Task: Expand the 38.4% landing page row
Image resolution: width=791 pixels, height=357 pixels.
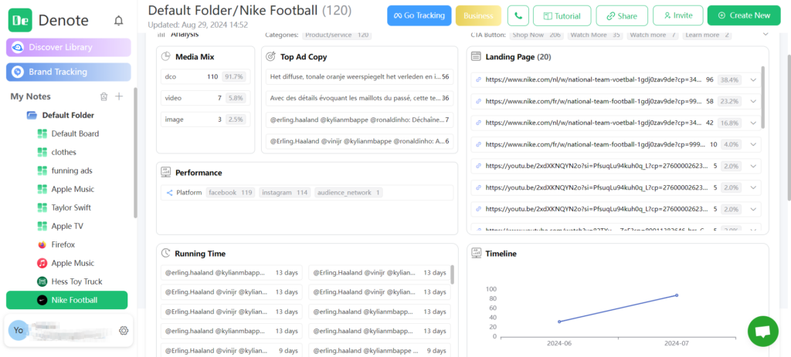Action: (753, 79)
